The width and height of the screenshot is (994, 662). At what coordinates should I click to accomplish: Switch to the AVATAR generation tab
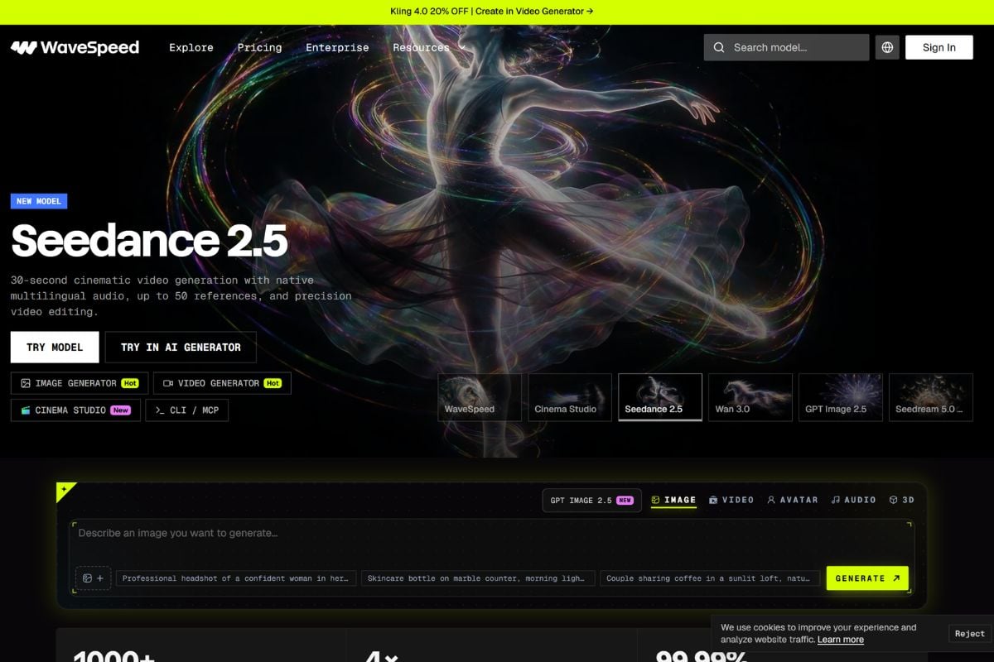793,500
